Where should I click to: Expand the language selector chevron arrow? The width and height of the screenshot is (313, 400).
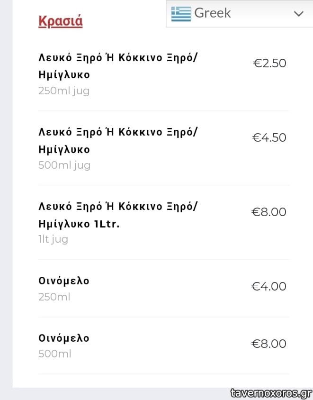point(298,14)
